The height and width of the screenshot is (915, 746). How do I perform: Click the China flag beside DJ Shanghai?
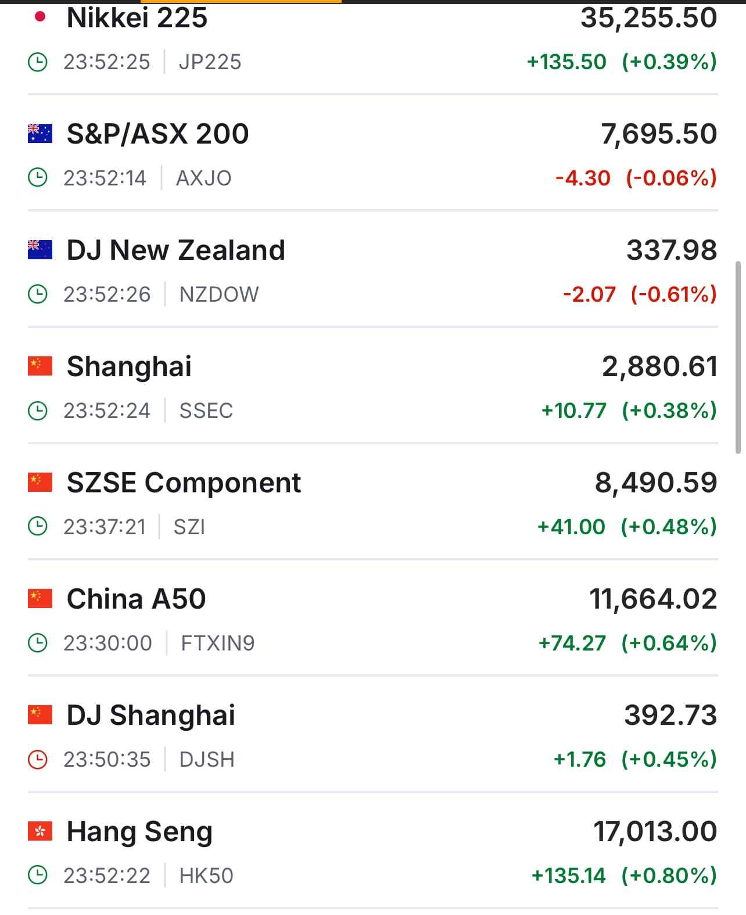click(40, 715)
